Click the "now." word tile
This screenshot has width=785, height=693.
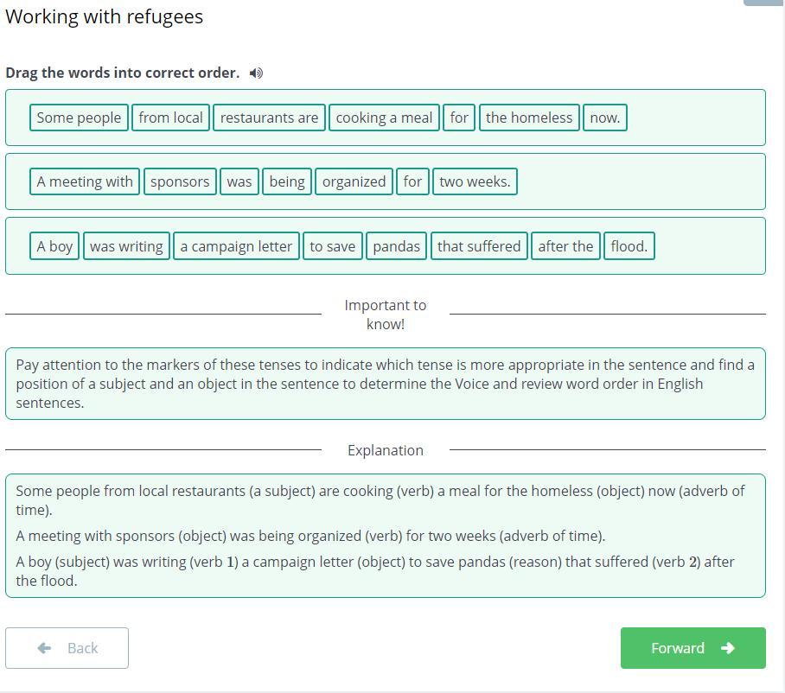pos(604,118)
